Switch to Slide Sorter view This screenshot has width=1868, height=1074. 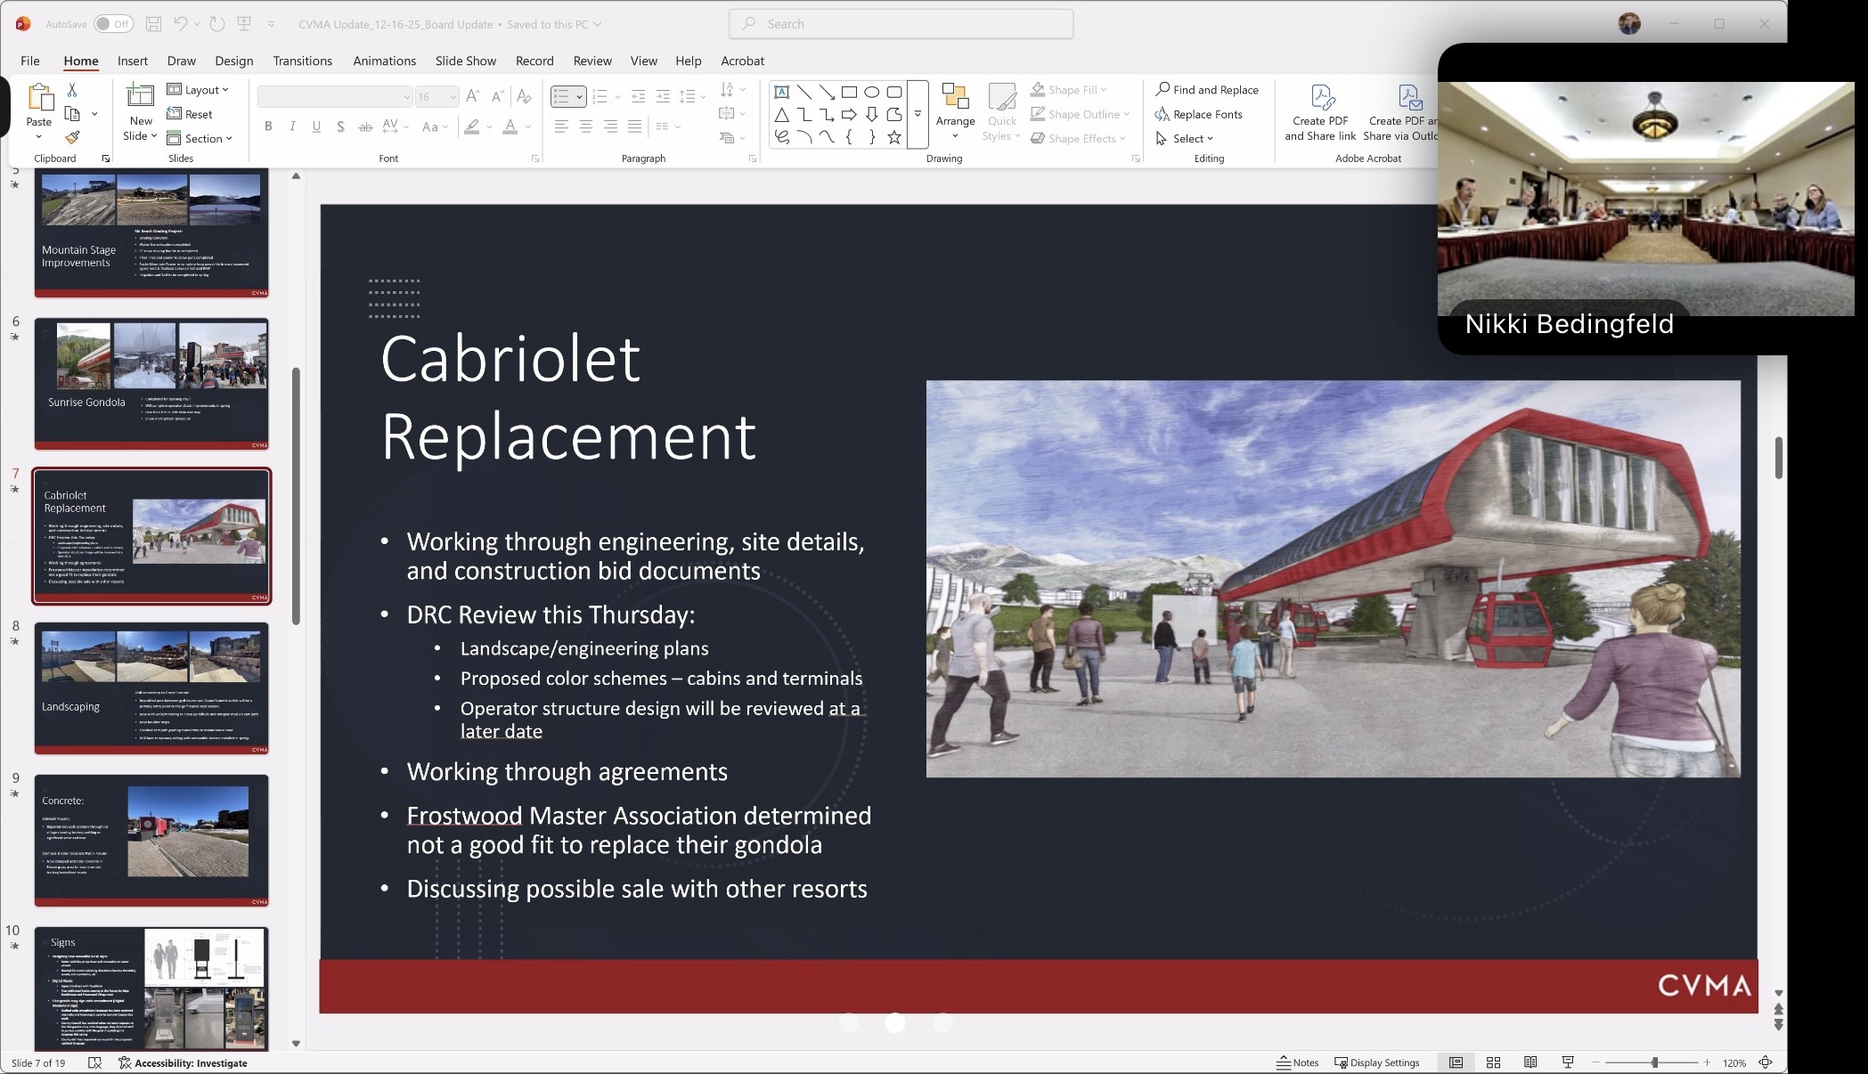(1494, 1062)
